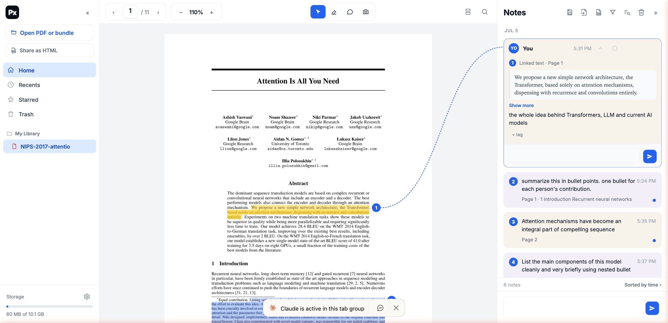The width and height of the screenshot is (668, 323).
Task: Click the storage usage bar
Action: 50,307
